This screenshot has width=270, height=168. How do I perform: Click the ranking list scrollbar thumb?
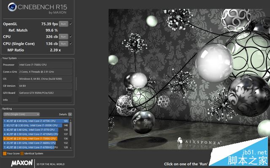click(70, 129)
